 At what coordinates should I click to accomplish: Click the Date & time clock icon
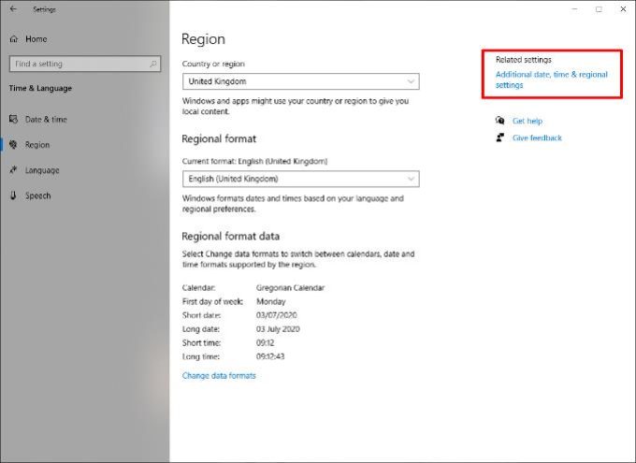pos(14,120)
